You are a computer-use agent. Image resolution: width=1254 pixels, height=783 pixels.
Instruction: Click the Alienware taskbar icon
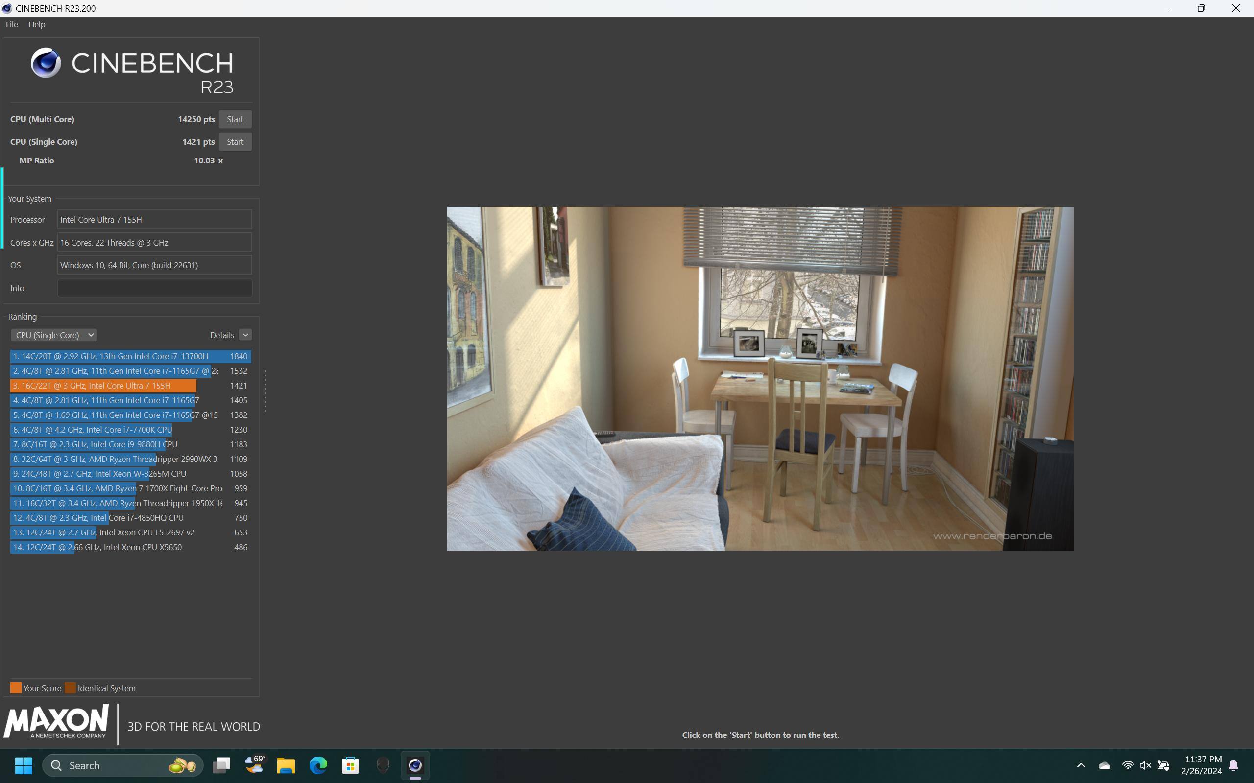pos(383,765)
